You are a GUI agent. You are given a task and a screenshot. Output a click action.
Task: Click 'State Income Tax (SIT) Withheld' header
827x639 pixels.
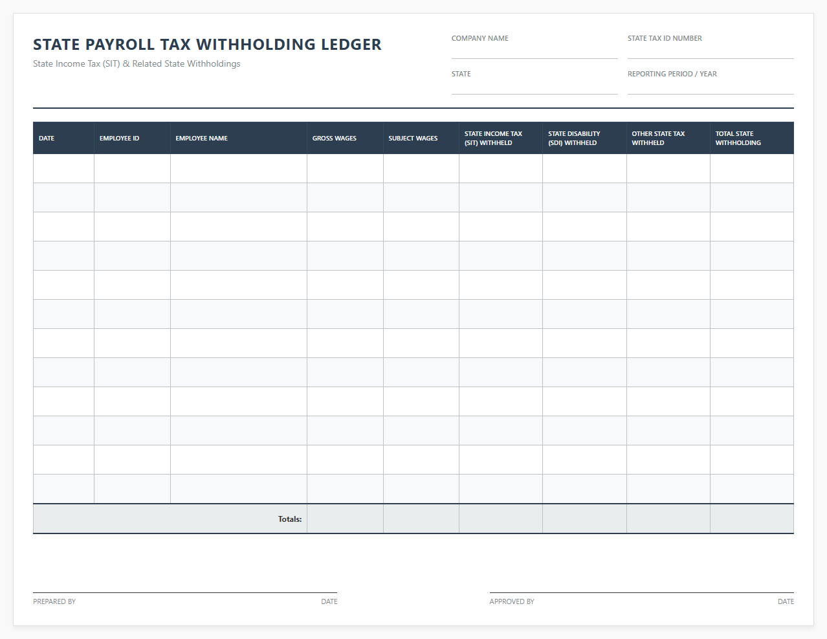click(x=501, y=138)
